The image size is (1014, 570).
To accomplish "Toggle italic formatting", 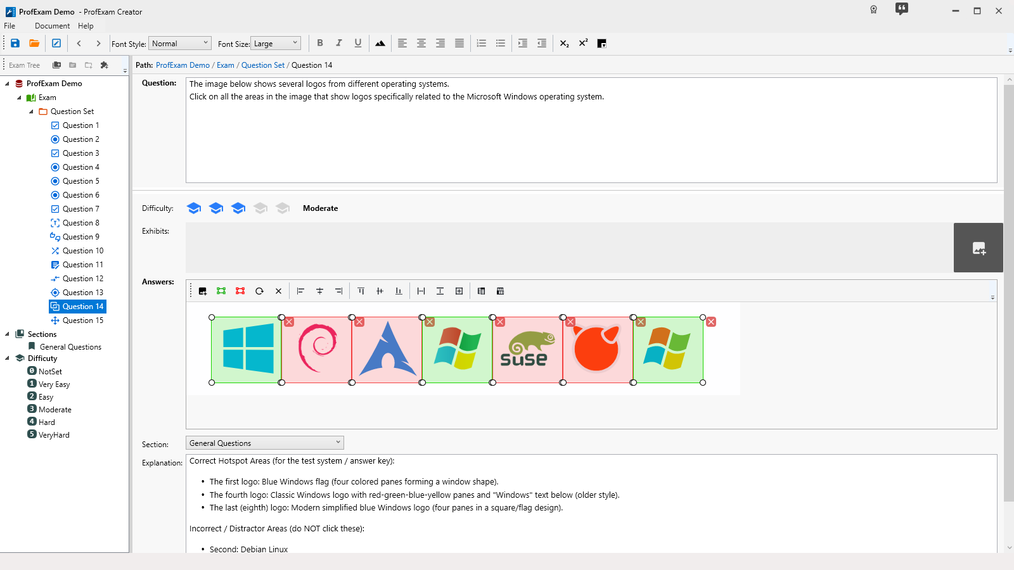I will point(339,43).
